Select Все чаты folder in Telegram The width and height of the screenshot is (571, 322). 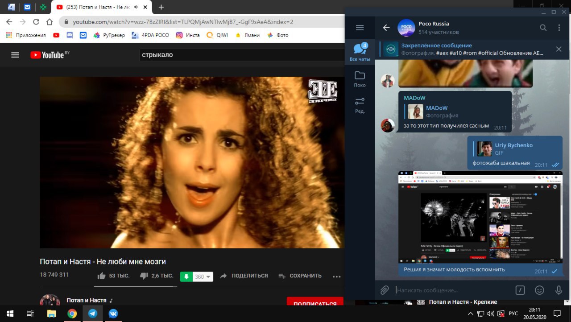[360, 52]
